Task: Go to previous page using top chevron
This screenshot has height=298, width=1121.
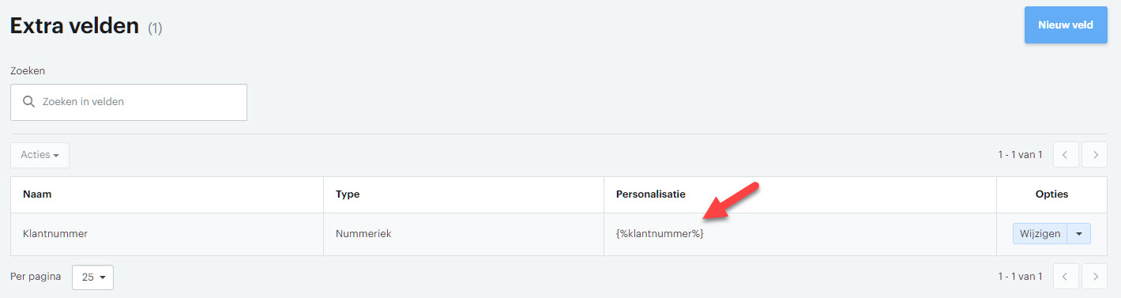Action: pyautogui.click(x=1065, y=155)
